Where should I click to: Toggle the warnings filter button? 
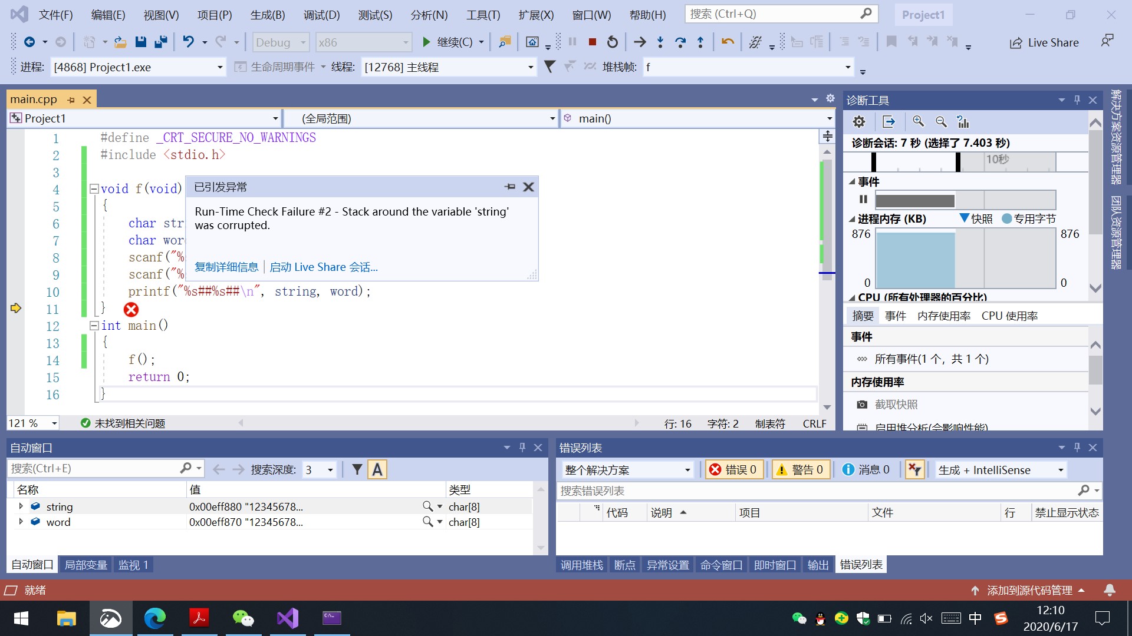800,469
